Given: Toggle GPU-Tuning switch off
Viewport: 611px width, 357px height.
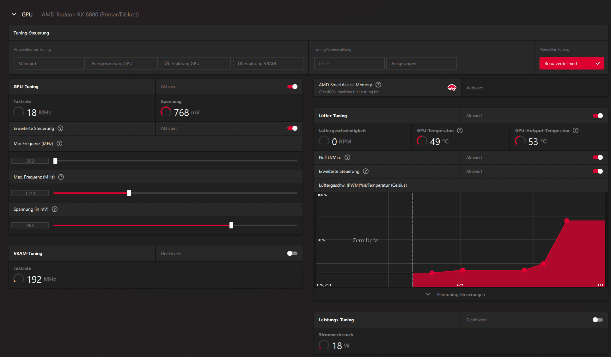Looking at the screenshot, I should coord(292,87).
